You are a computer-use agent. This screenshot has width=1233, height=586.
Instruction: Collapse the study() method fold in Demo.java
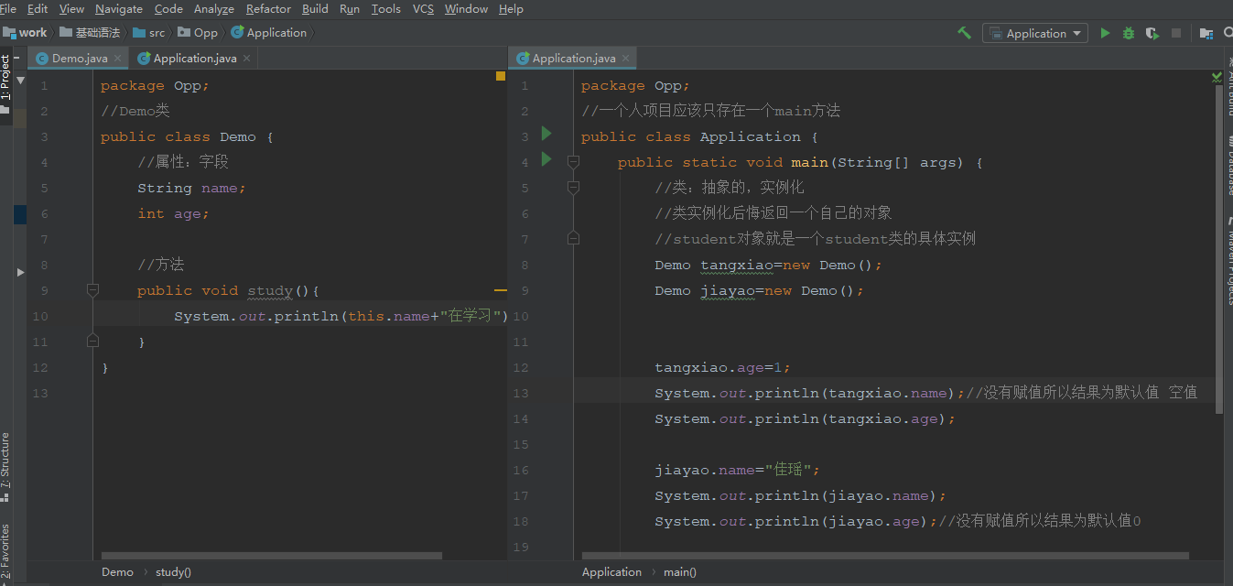[92, 290]
